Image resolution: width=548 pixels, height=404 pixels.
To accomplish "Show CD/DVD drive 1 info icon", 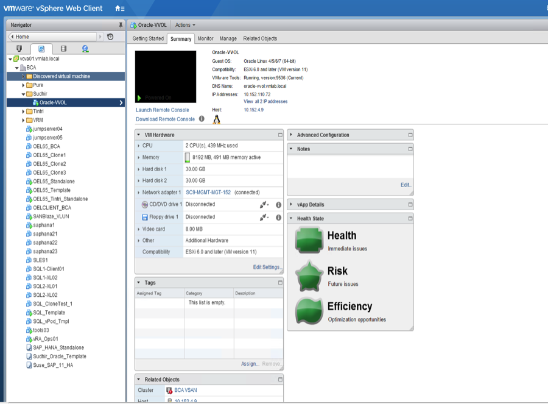I will pos(278,205).
